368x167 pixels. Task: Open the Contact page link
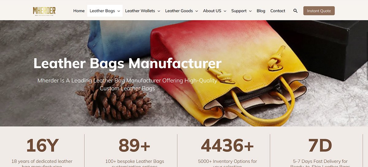pyautogui.click(x=278, y=11)
